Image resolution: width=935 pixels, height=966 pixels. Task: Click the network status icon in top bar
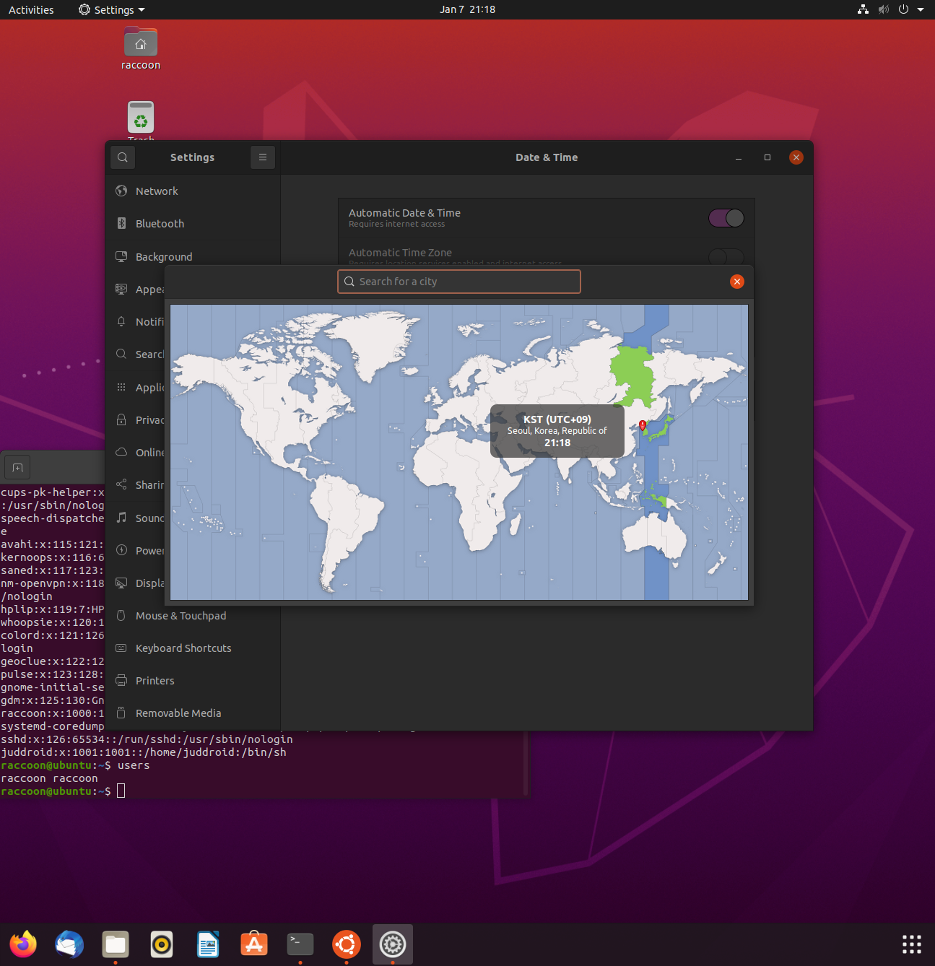click(x=863, y=9)
